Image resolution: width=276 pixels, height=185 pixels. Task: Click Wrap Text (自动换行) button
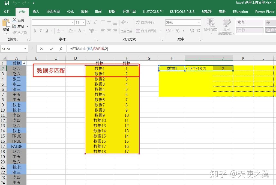[x=145, y=22]
